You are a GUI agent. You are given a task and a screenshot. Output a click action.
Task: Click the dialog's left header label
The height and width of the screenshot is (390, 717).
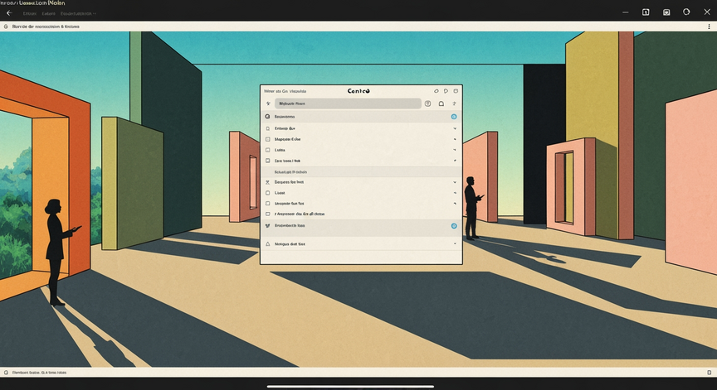click(285, 91)
